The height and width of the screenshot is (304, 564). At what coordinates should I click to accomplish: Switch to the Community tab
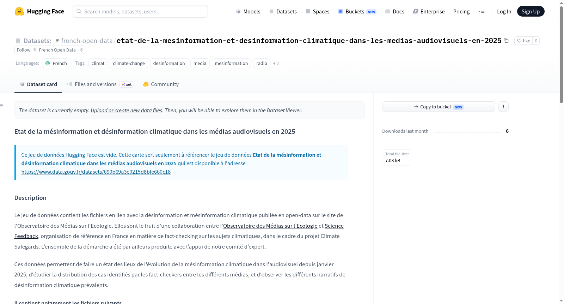[161, 84]
